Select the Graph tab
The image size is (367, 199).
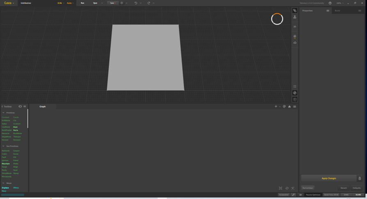tap(42, 106)
